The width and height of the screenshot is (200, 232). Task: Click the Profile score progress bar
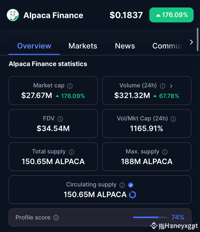[150, 217]
